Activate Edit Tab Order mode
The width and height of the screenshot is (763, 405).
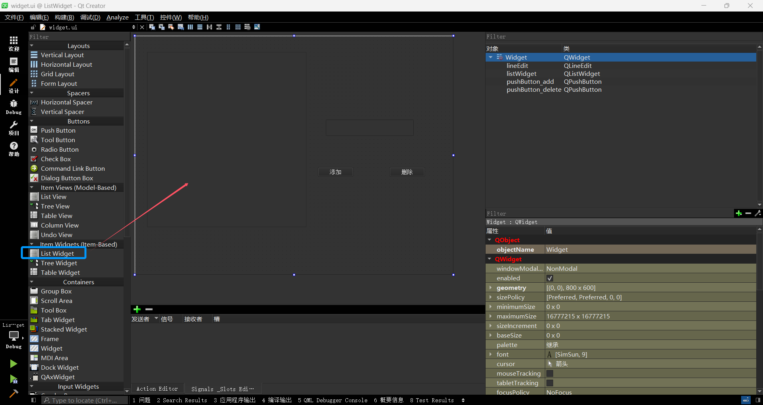[x=181, y=27]
